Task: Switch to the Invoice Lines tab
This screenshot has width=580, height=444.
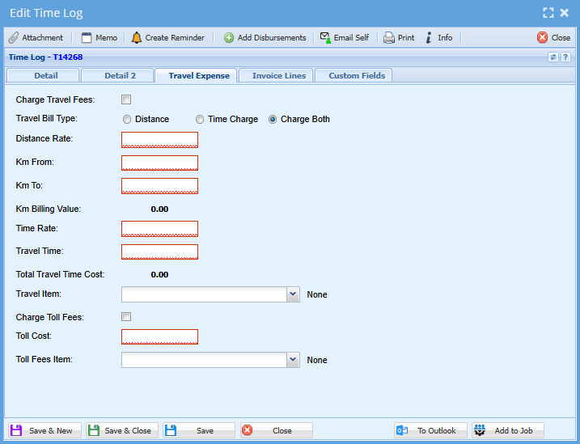Action: click(278, 75)
